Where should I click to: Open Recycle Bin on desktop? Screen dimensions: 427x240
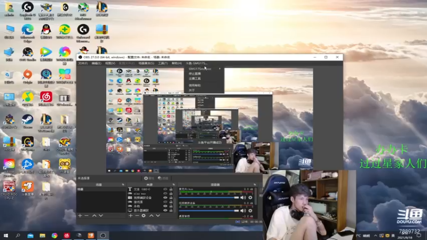(x=9, y=76)
